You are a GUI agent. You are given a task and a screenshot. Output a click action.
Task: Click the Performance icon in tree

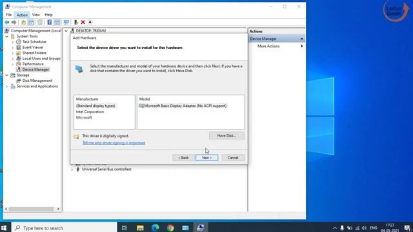pos(19,64)
